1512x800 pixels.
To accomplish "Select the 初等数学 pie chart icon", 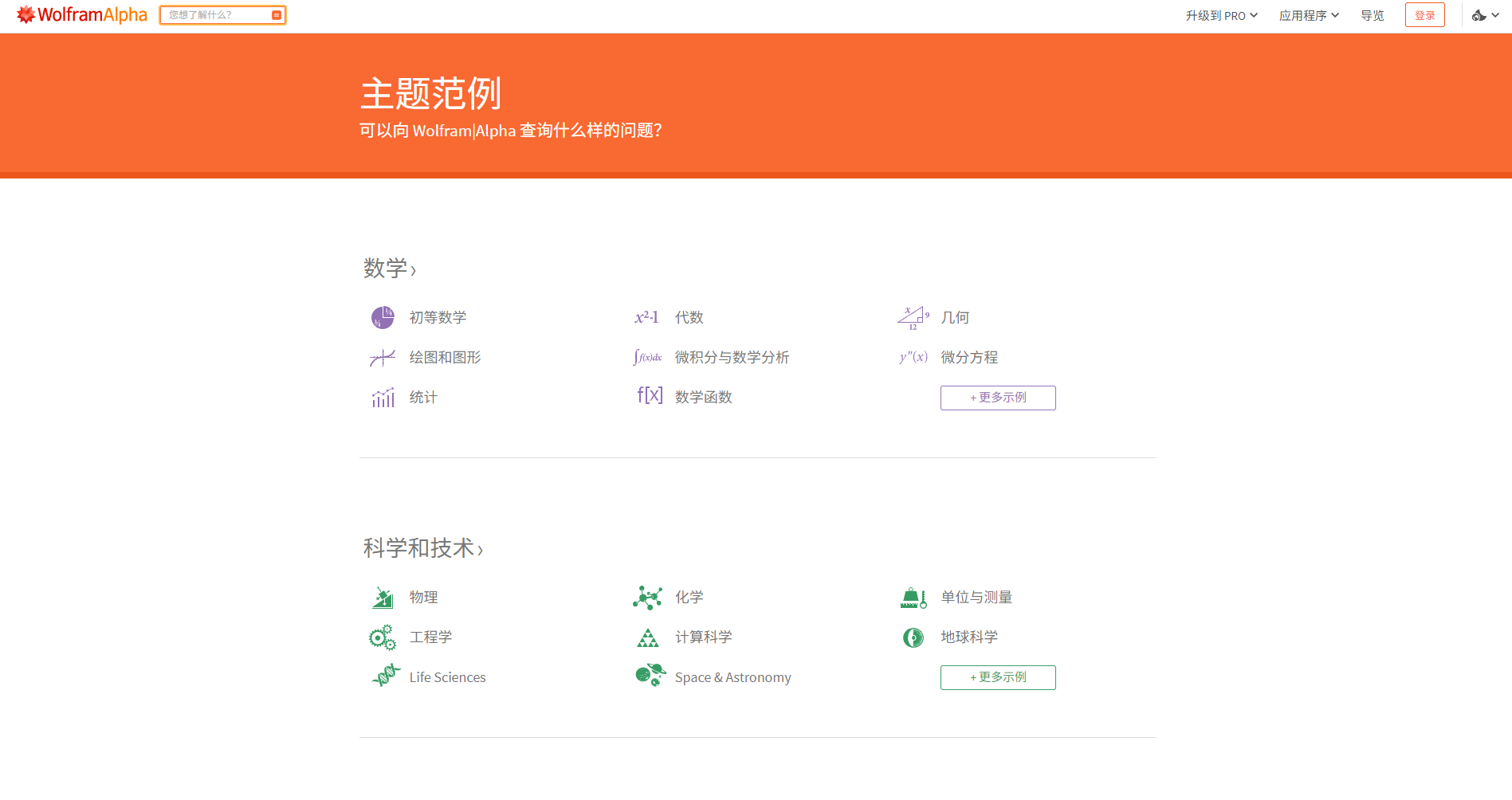I will point(383,317).
